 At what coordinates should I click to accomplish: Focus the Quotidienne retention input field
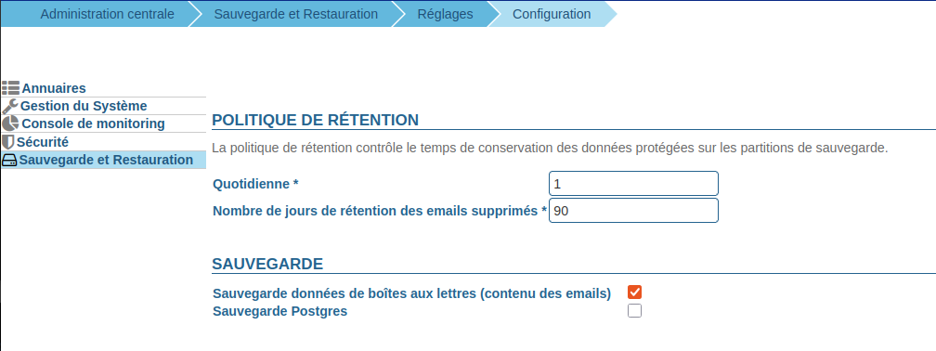tap(633, 184)
